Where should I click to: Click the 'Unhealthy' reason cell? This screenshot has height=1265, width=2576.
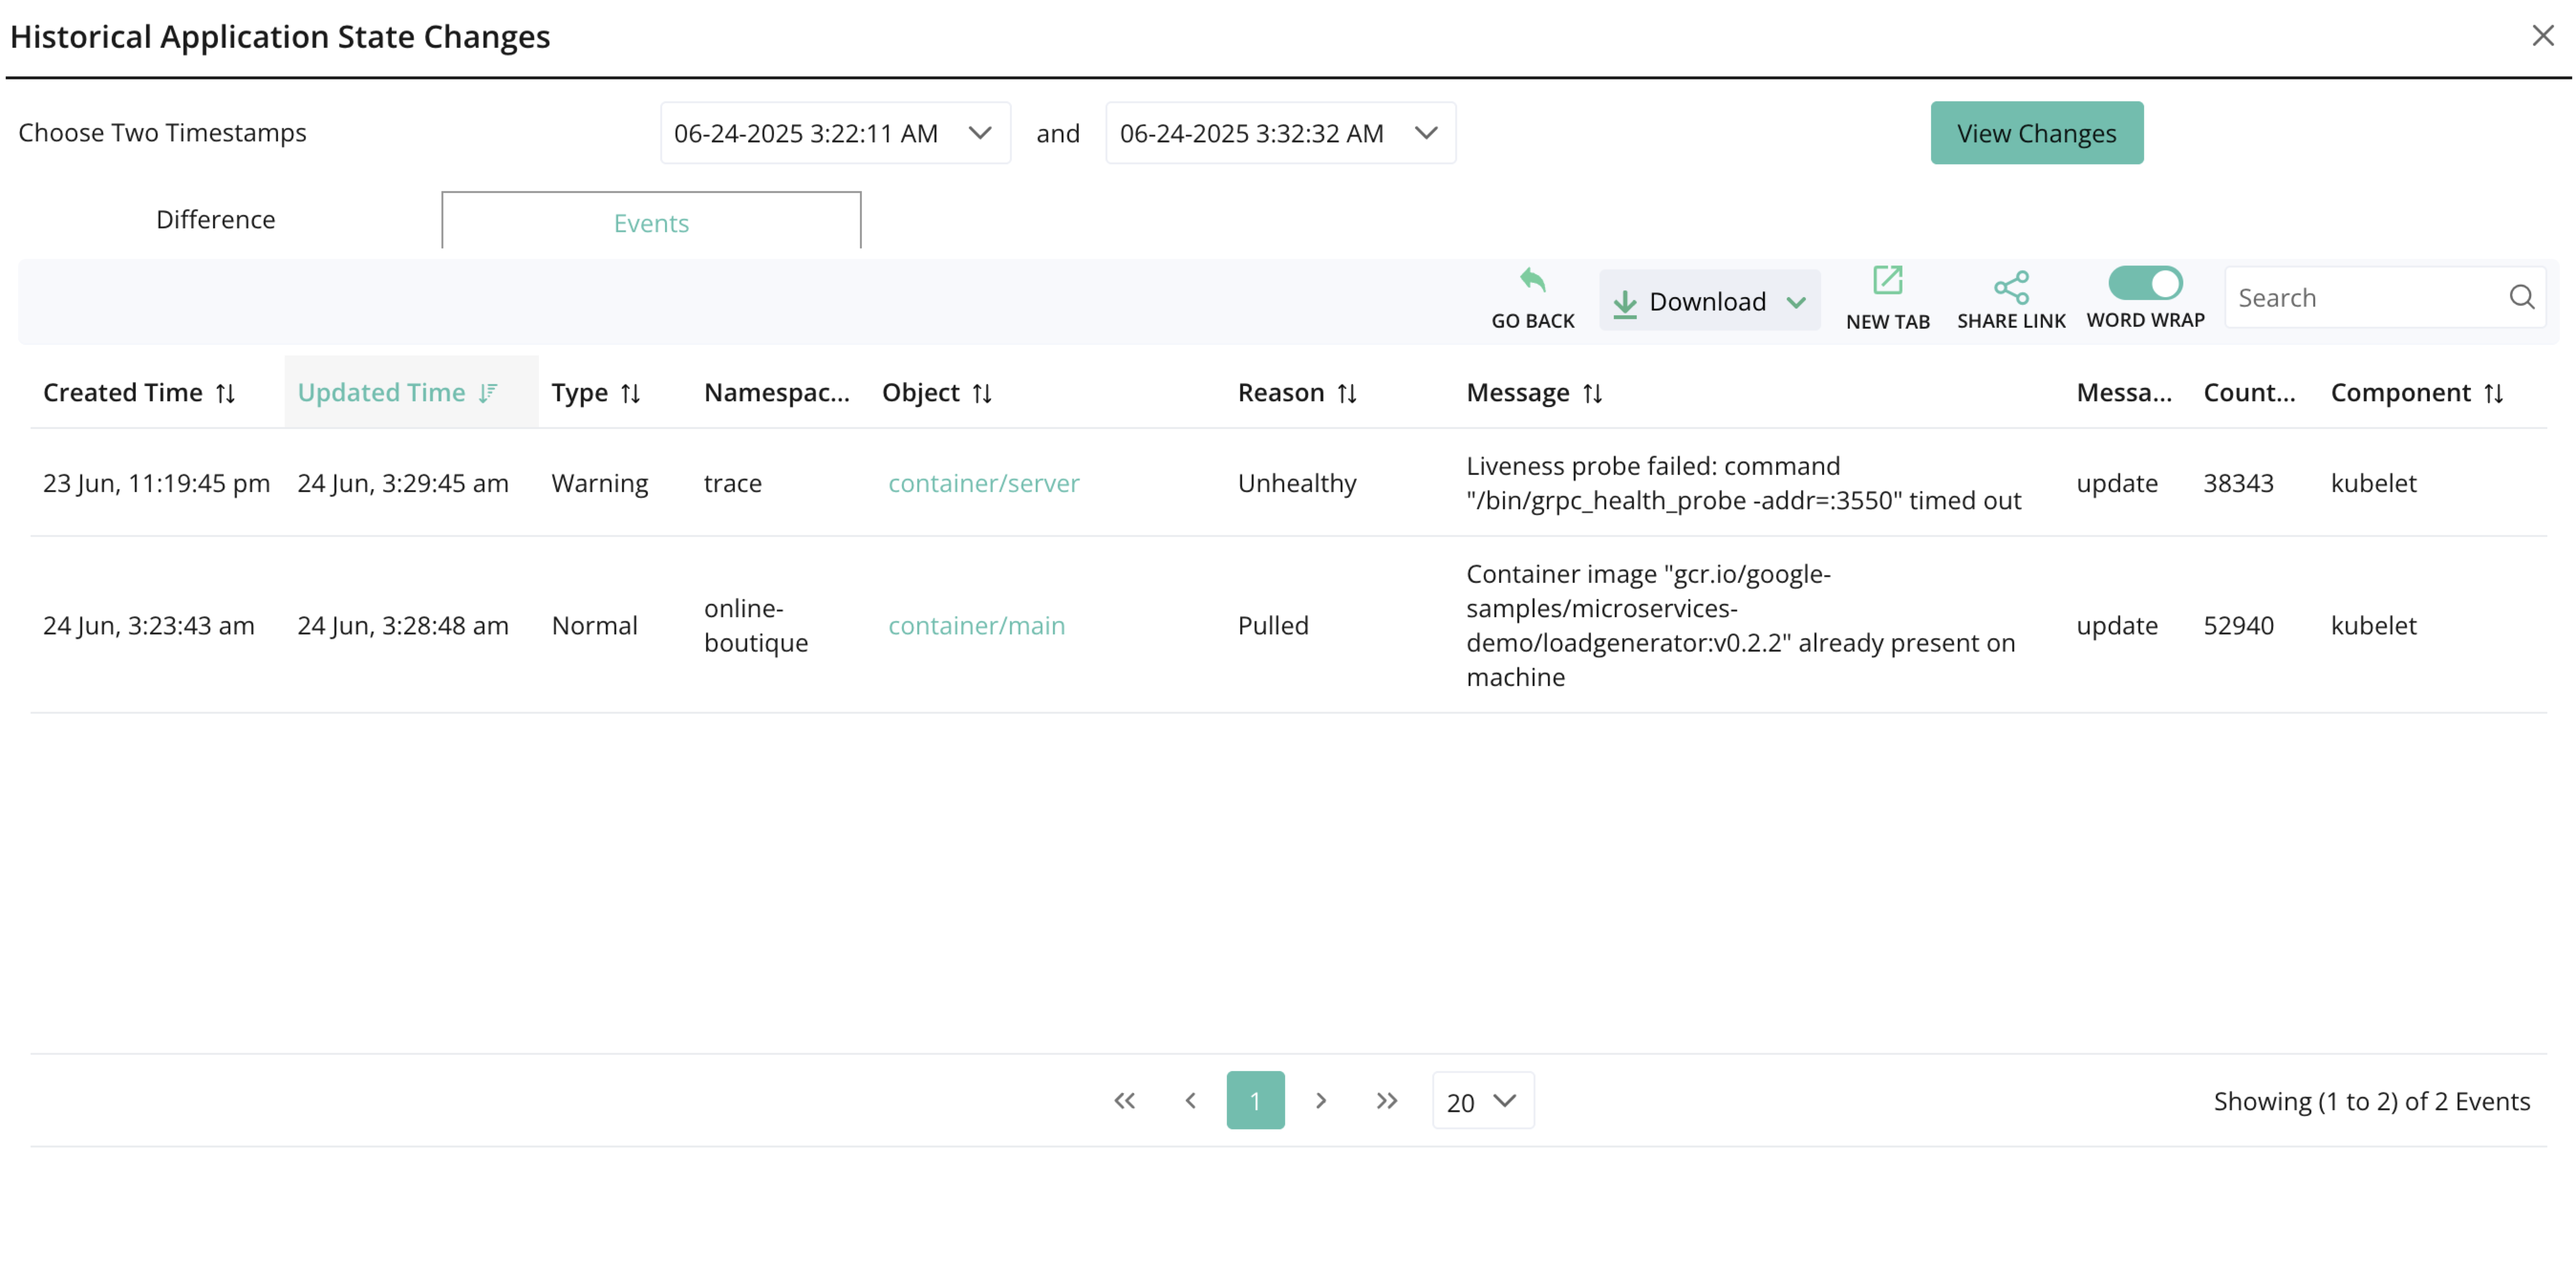[x=1296, y=483]
